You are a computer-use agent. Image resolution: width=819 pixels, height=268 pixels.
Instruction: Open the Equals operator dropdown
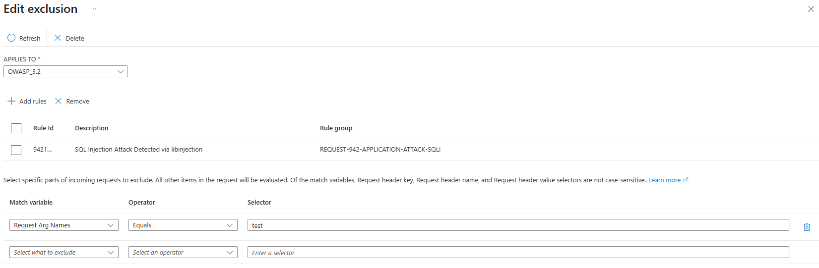pos(183,225)
